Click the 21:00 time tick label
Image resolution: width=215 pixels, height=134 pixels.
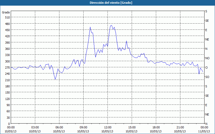180,128
